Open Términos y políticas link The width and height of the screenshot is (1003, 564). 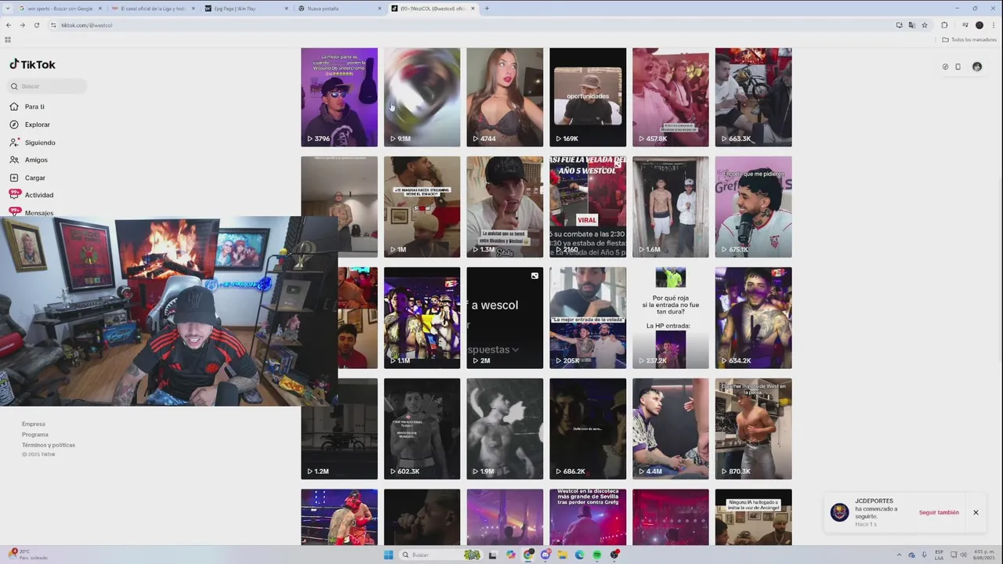49,445
